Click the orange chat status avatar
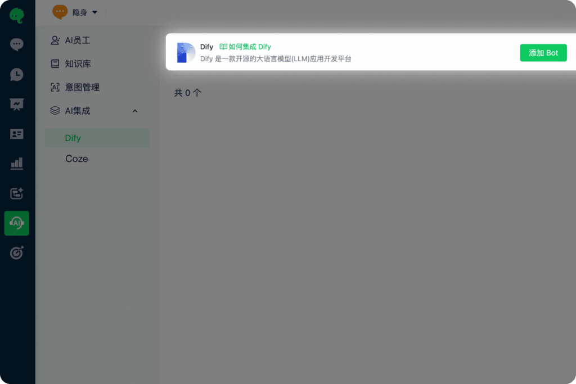This screenshot has height=384, width=576. pyautogui.click(x=60, y=12)
